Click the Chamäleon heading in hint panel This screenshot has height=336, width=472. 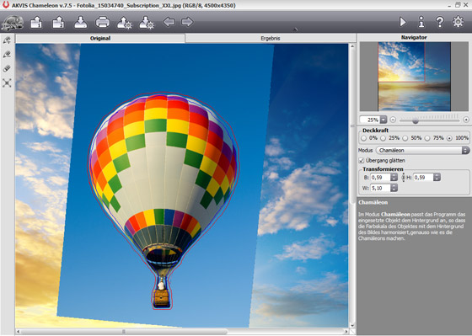(373, 202)
